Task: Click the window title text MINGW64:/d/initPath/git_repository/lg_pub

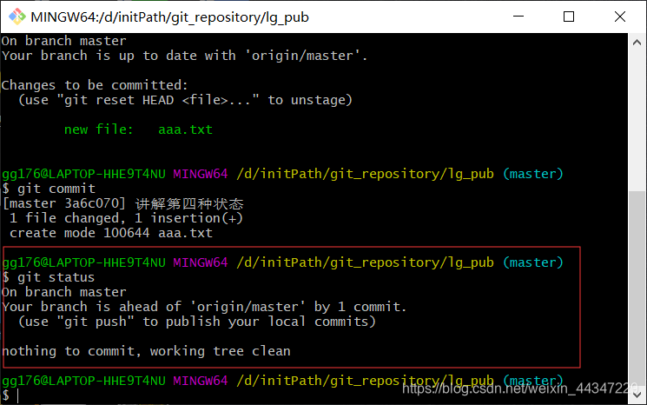Action: pos(169,17)
